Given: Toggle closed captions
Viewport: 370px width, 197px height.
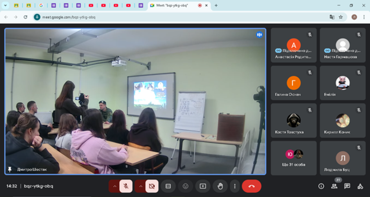Looking at the screenshot, I should tap(168, 186).
